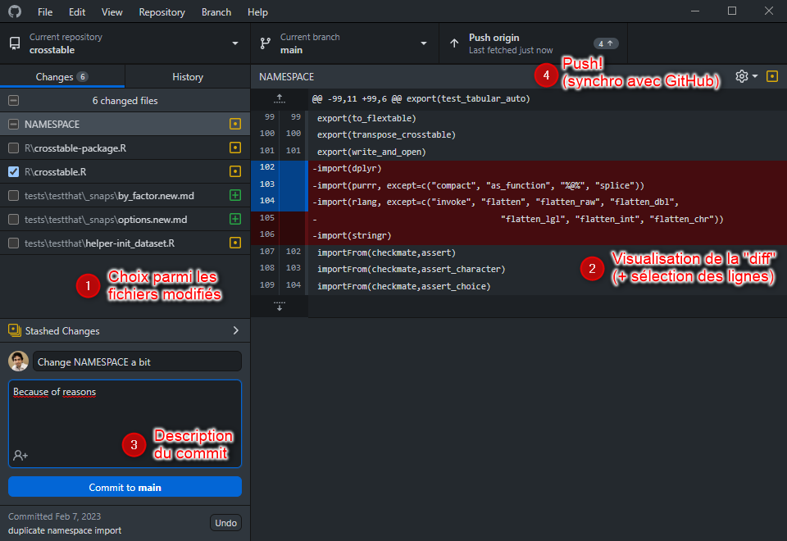Undo the last commit

[x=225, y=523]
